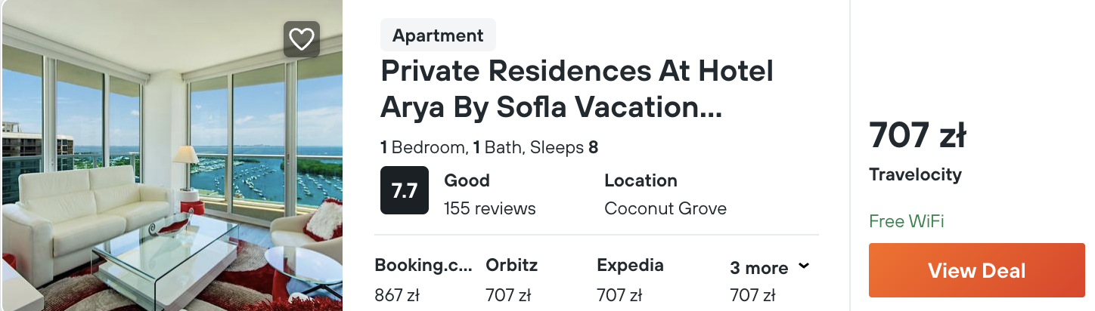Viewport: 1095px width, 311px height.
Task: Expand the 3 more providers dropdown
Action: pyautogui.click(x=759, y=268)
